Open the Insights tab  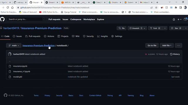(103, 36)
